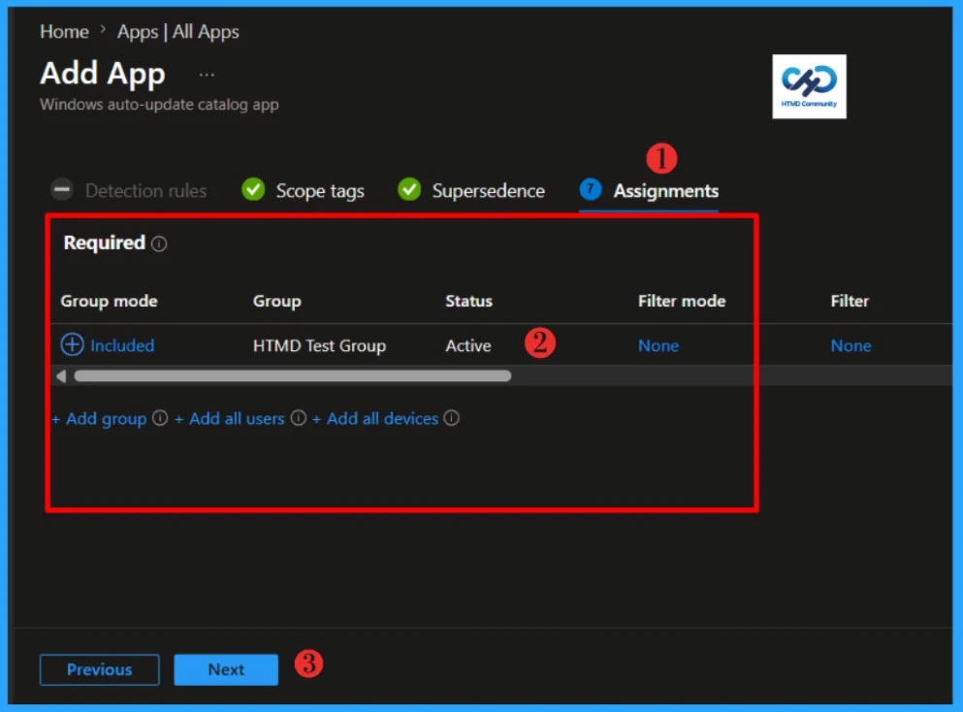Click the Filter None link

click(x=851, y=346)
